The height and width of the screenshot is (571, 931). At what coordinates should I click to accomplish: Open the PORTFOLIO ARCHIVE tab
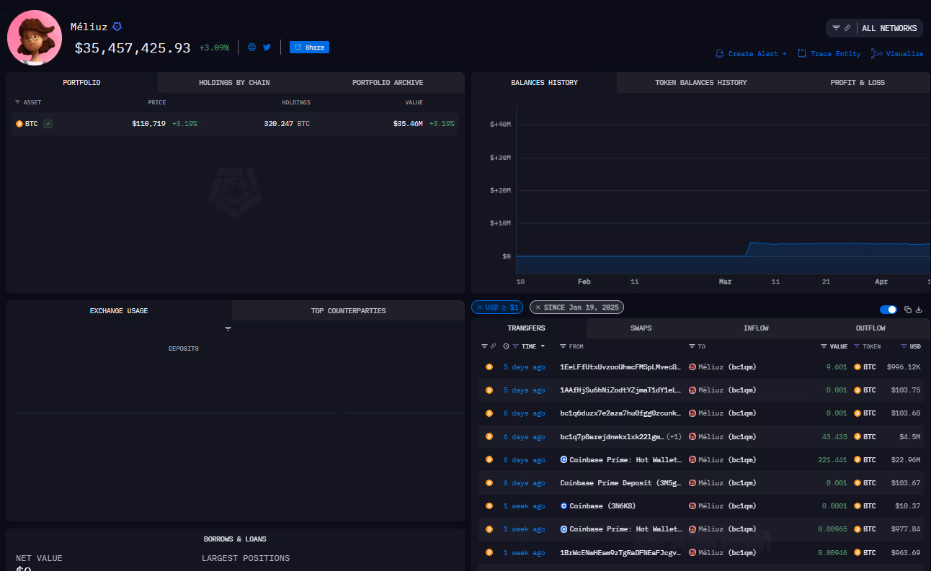388,83
